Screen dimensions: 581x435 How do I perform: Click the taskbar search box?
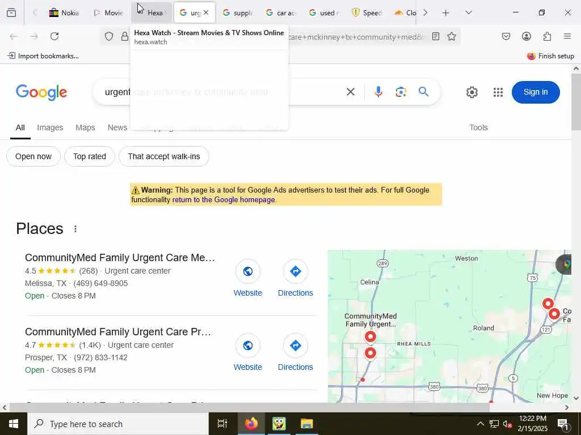pyautogui.click(x=118, y=424)
